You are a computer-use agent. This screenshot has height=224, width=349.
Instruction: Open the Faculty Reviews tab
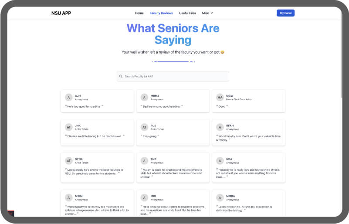tap(161, 13)
